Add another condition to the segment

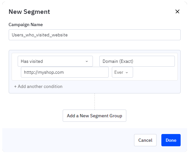click(x=38, y=86)
